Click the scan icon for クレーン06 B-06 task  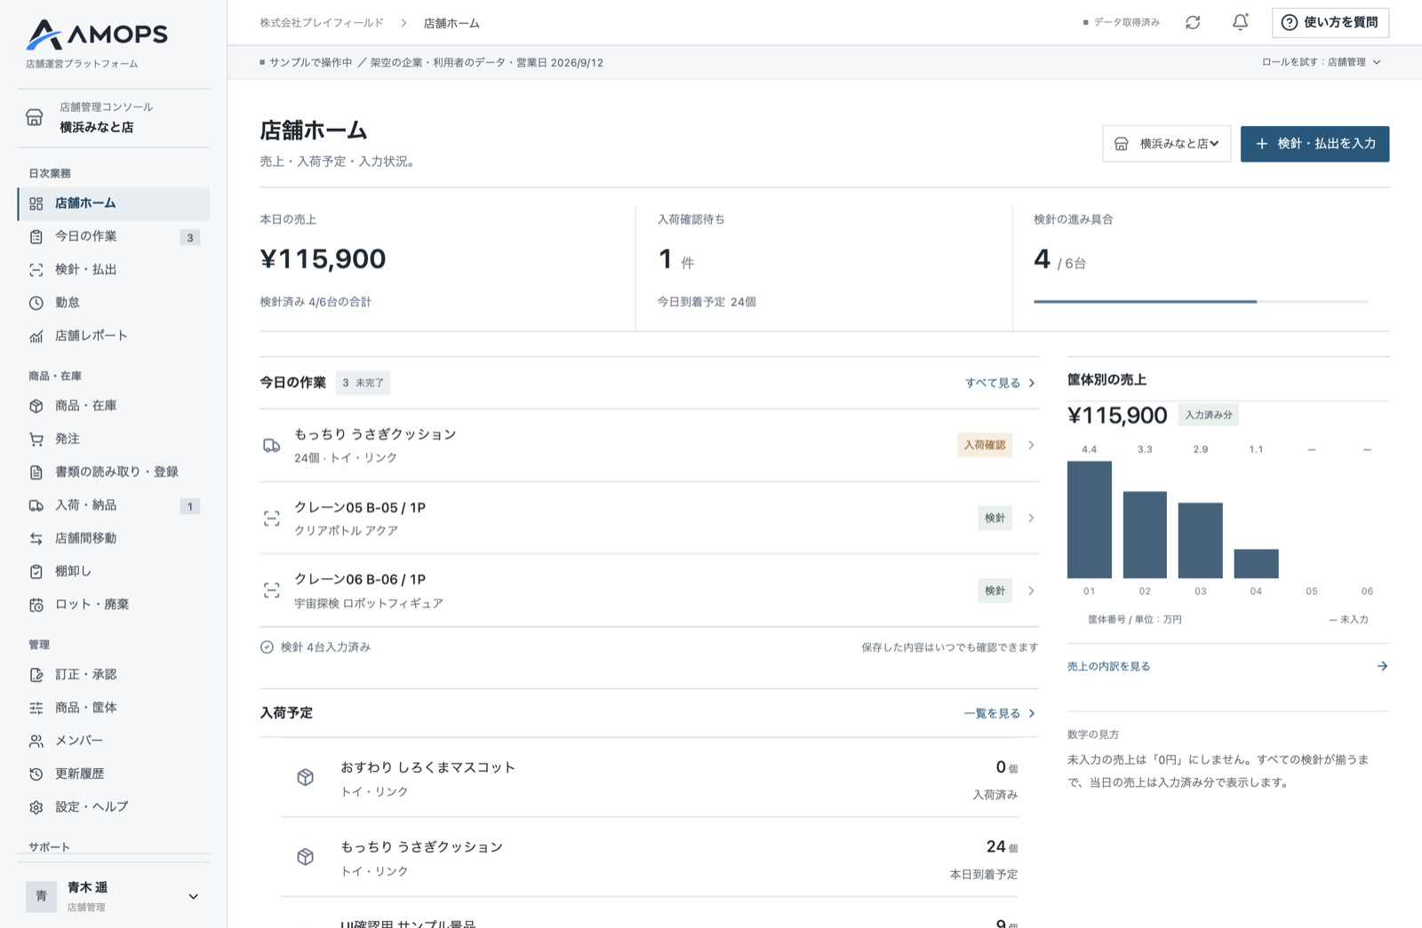[x=272, y=591]
